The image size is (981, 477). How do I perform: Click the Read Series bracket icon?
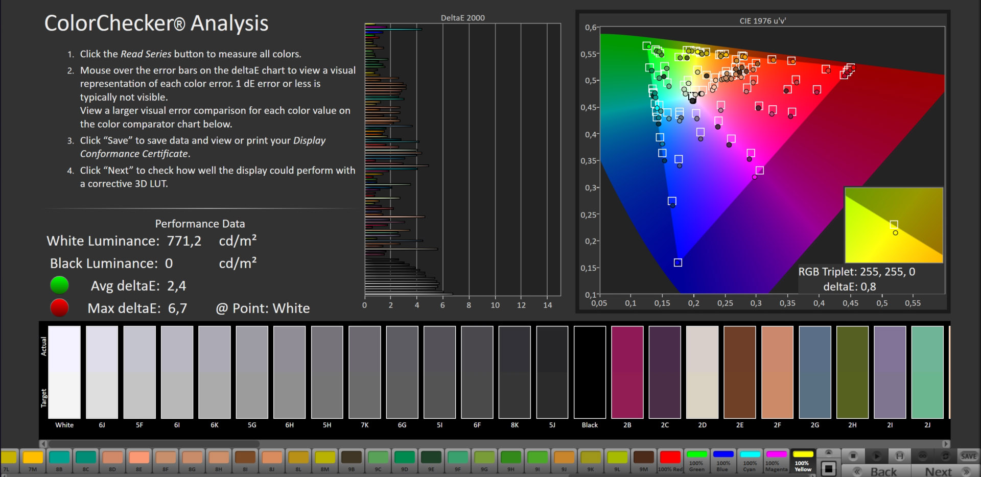point(900,456)
